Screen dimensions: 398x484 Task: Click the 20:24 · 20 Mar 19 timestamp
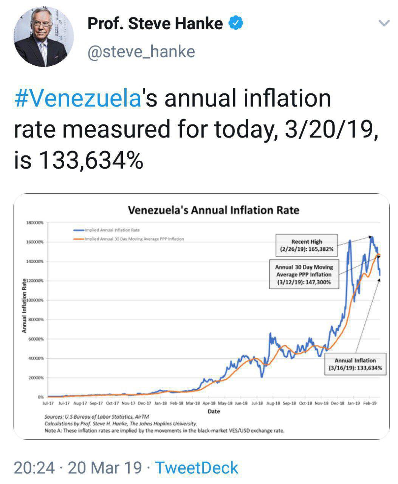tap(78, 468)
